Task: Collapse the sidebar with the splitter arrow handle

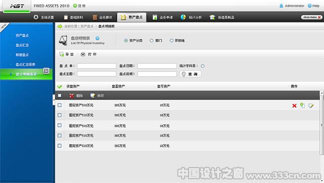Action: pyautogui.click(x=54, y=100)
